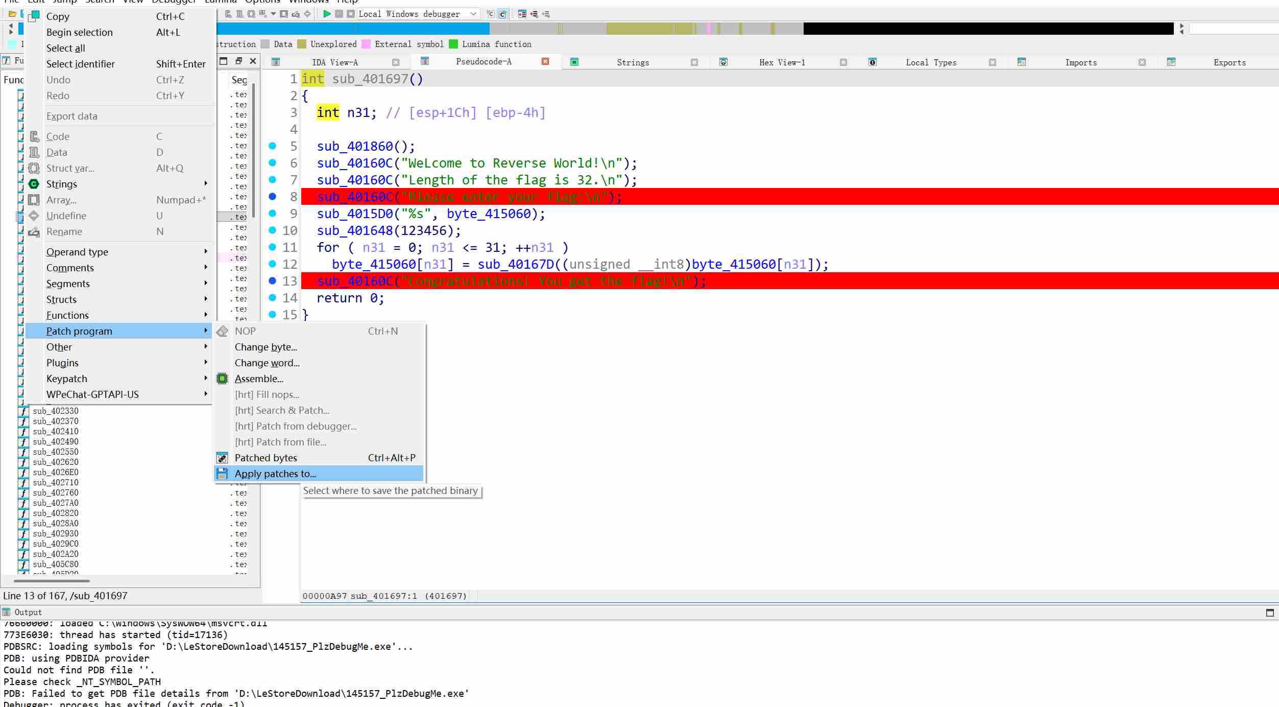Toggle breakpoint dot on line 10
1279x707 pixels.
click(x=273, y=230)
